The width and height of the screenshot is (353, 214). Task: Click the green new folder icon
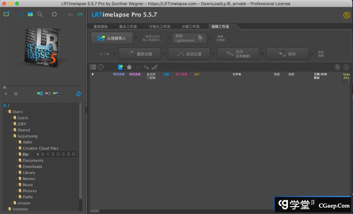tap(6, 14)
